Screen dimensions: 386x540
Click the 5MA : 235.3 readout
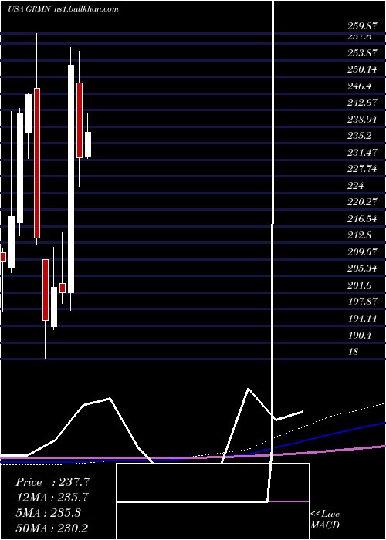[48, 513]
